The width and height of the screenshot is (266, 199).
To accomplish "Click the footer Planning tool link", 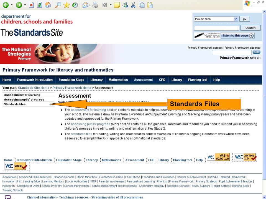I will [182, 160].
